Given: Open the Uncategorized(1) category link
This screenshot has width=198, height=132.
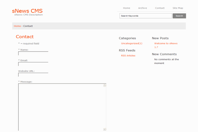Looking at the screenshot, I should (132, 43).
